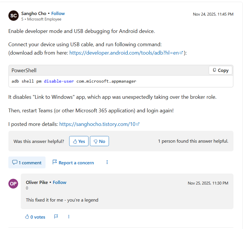Open the developer.android.com adb download link

tap(124, 53)
